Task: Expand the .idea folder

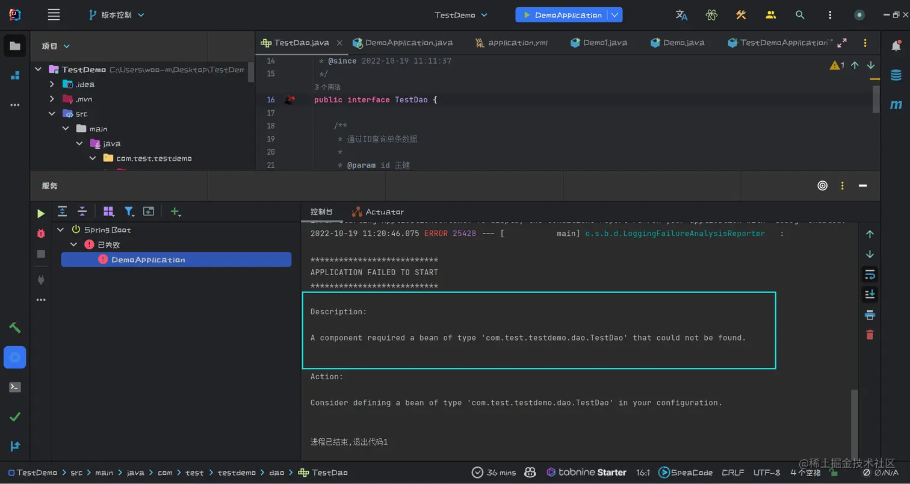Action: click(52, 84)
